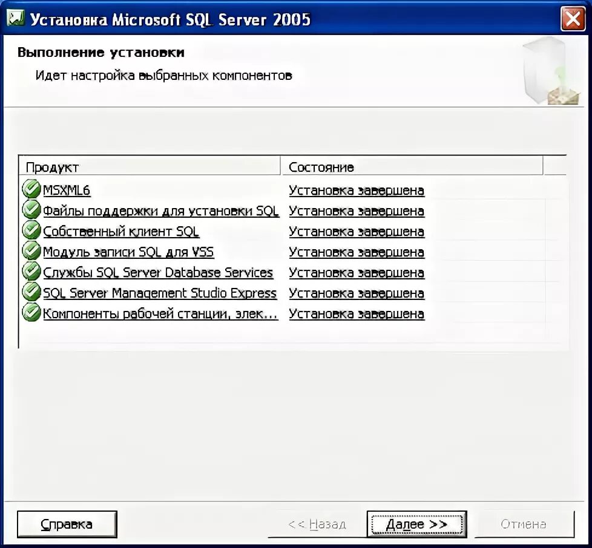Click the checkmark icon beside Модуль записи SQL для VSS
The image size is (592, 548).
[31, 250]
